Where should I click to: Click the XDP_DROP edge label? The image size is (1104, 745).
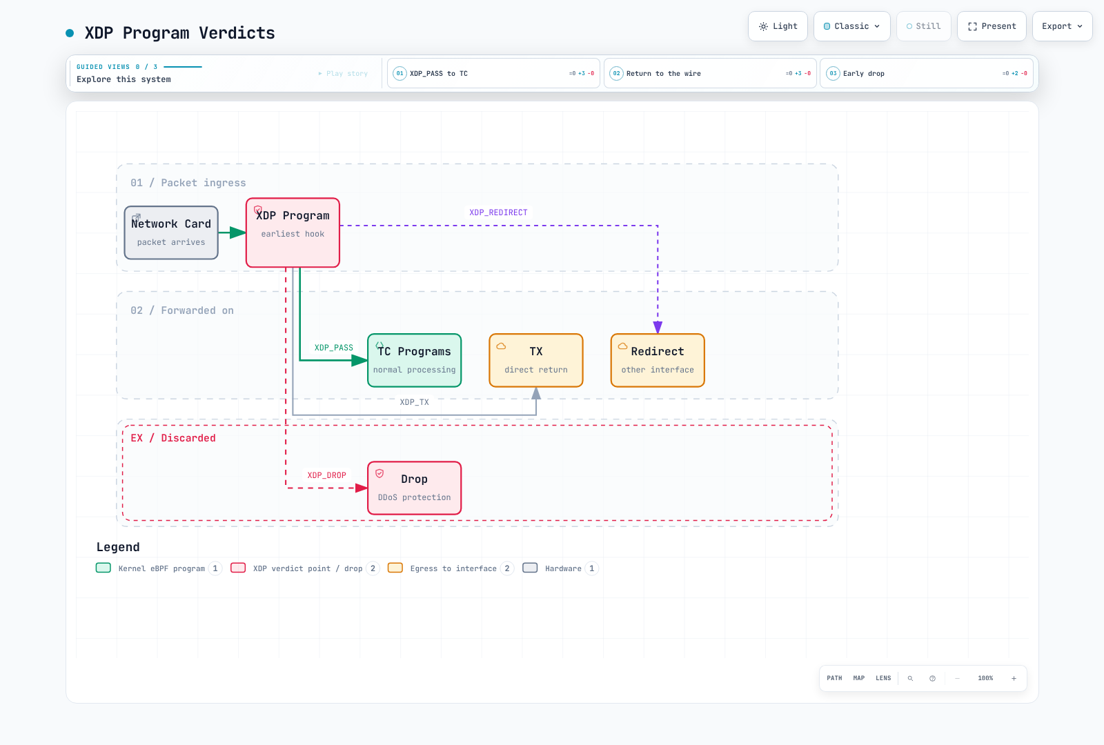(x=327, y=475)
